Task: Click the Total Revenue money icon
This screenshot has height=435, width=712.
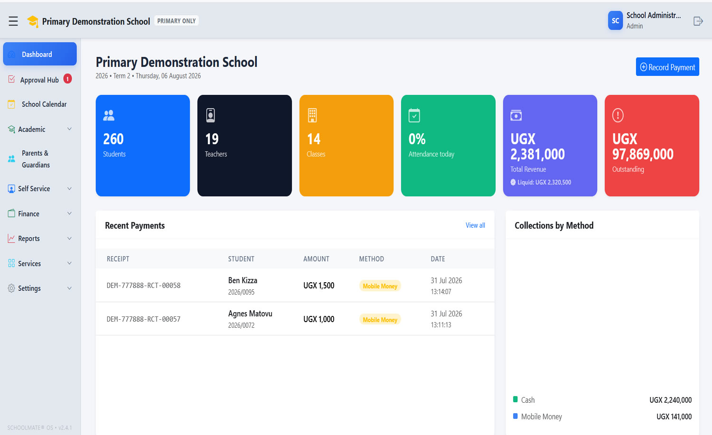Action: tap(516, 115)
